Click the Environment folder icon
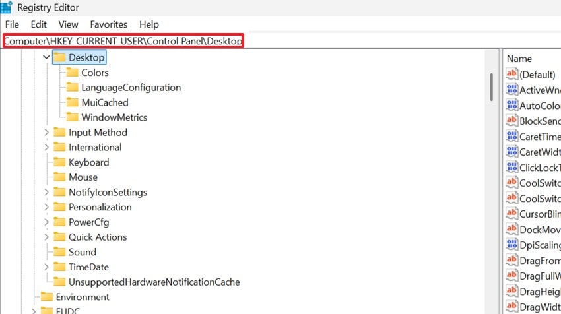The height and width of the screenshot is (314, 561). (47, 297)
